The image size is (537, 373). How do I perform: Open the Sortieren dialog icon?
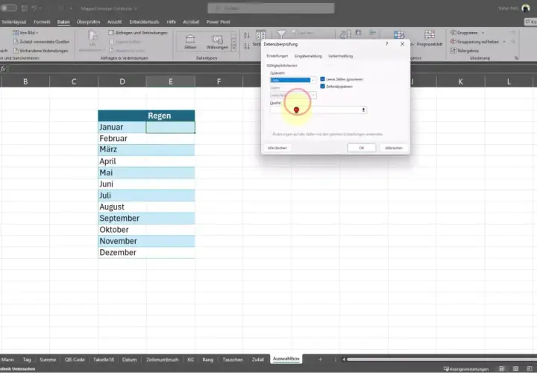point(260,34)
